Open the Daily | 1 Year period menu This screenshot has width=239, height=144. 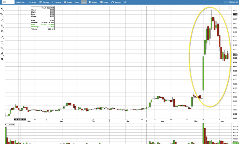coord(21,2)
